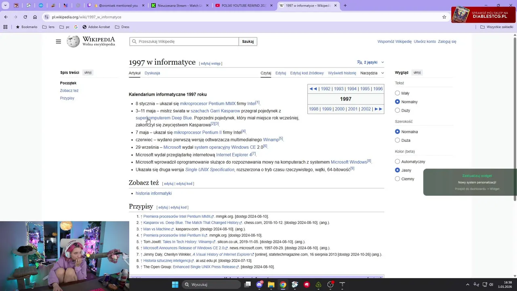Click the Utwórz konto link

point(425,42)
